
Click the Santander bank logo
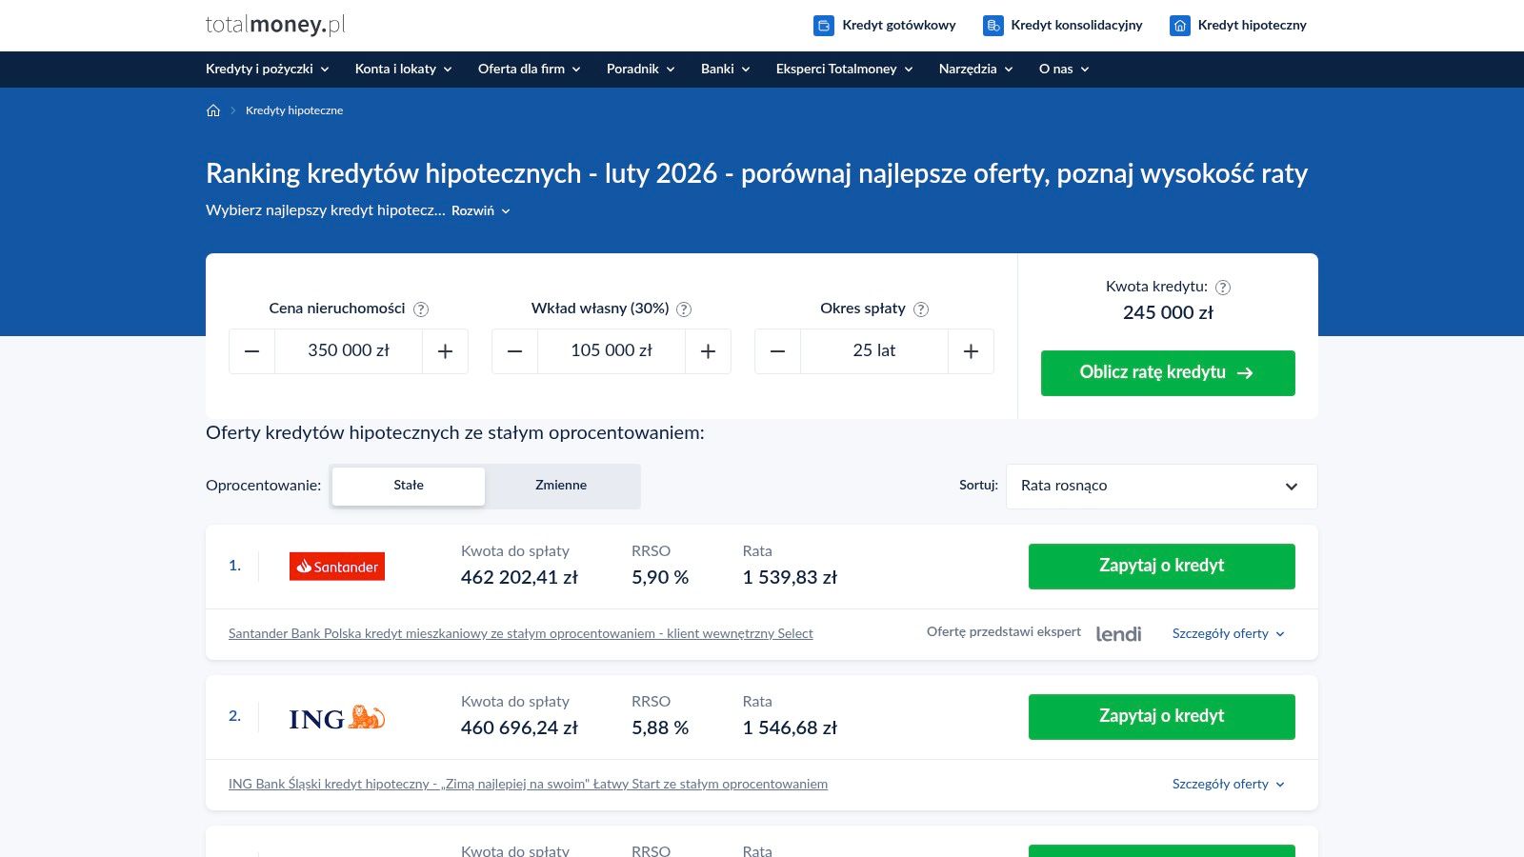tap(337, 567)
